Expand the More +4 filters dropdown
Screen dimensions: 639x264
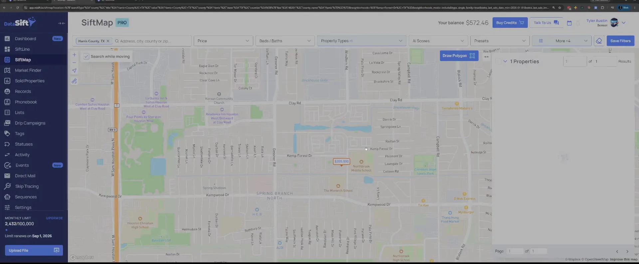[562, 41]
